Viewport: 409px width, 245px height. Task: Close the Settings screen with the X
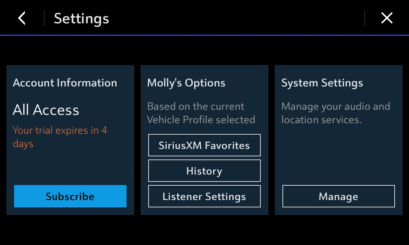(x=387, y=18)
